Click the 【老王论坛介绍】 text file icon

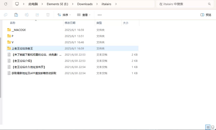coord(9,61)
